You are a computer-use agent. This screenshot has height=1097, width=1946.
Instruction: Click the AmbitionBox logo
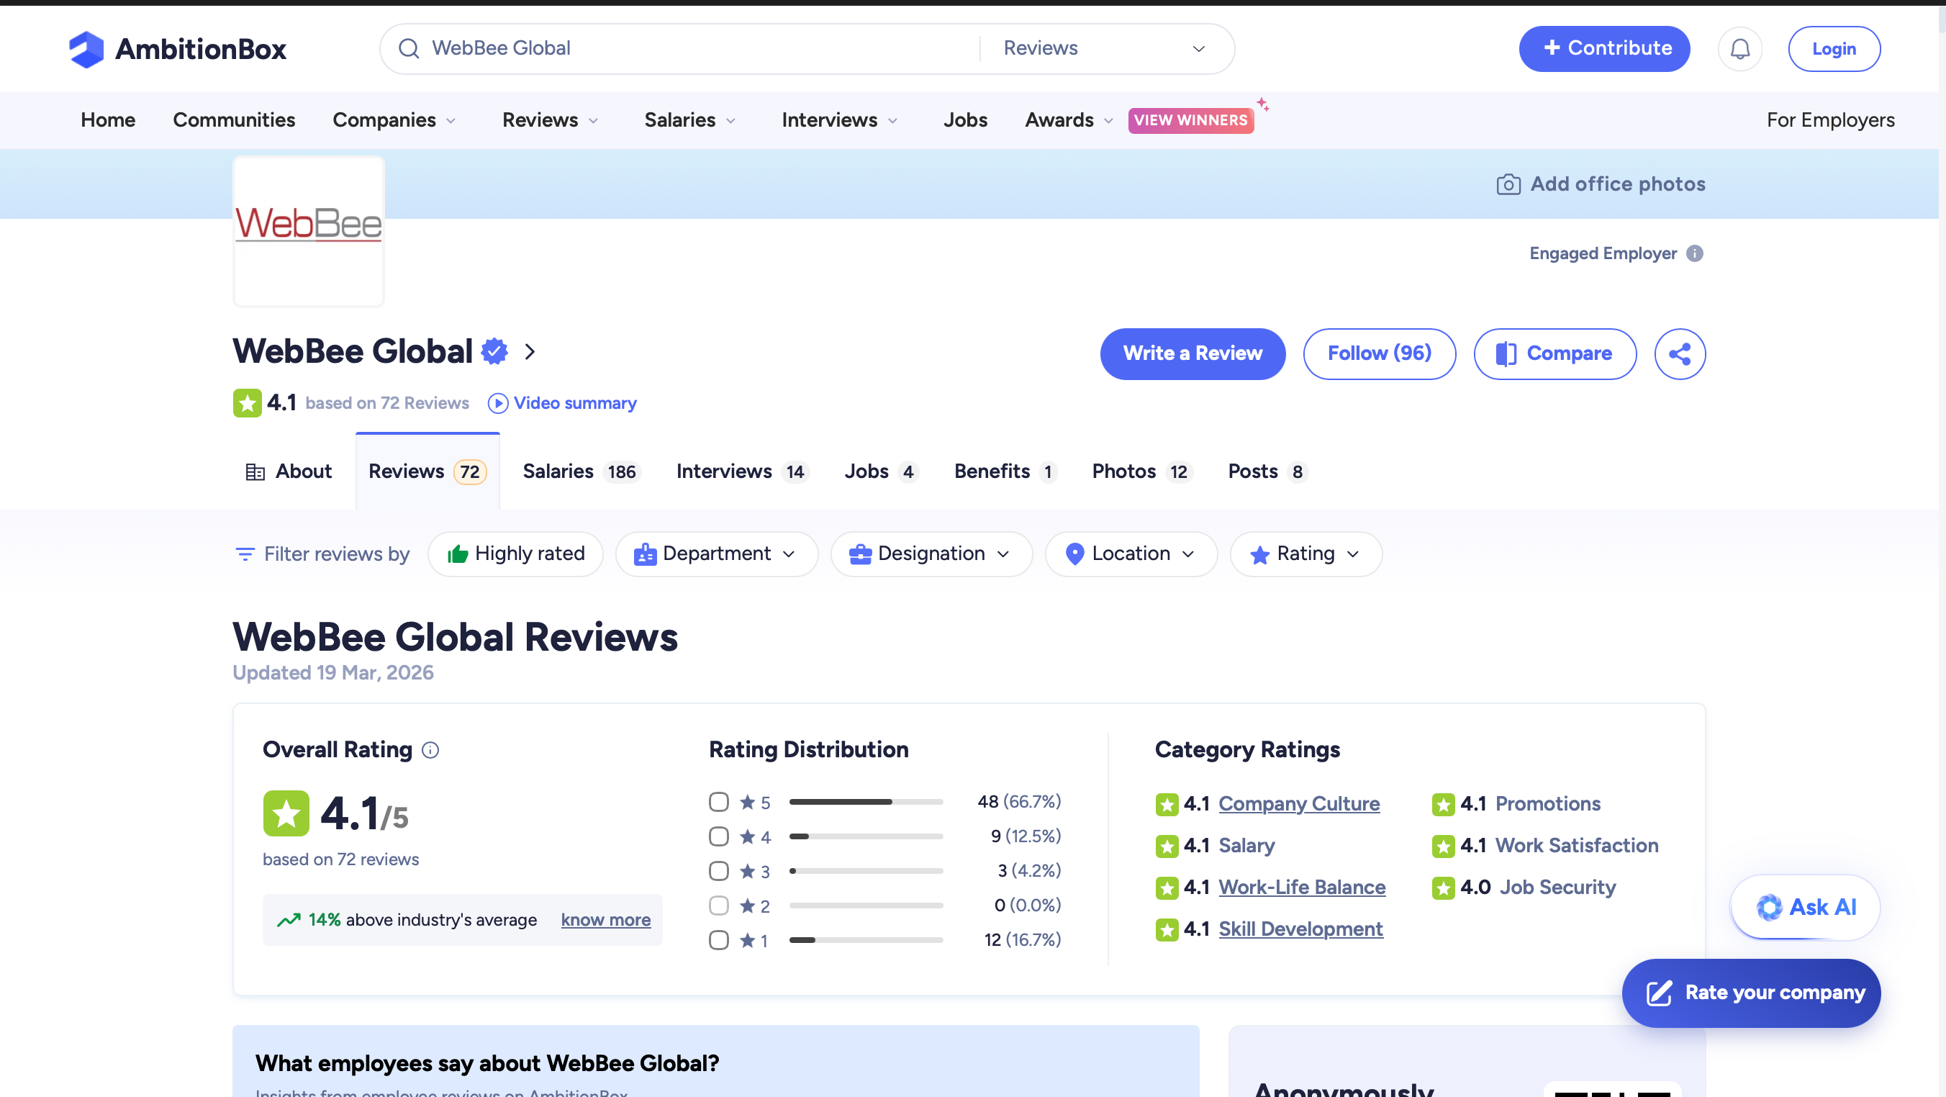pyautogui.click(x=178, y=49)
